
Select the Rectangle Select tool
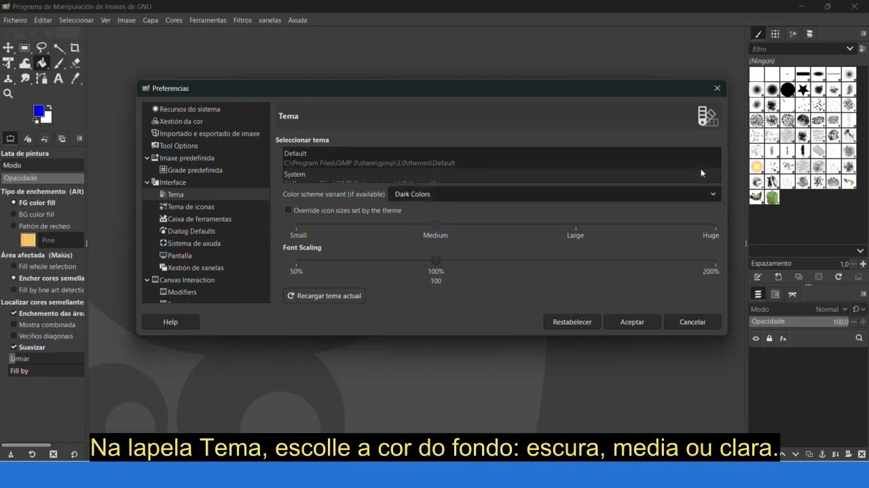24,47
